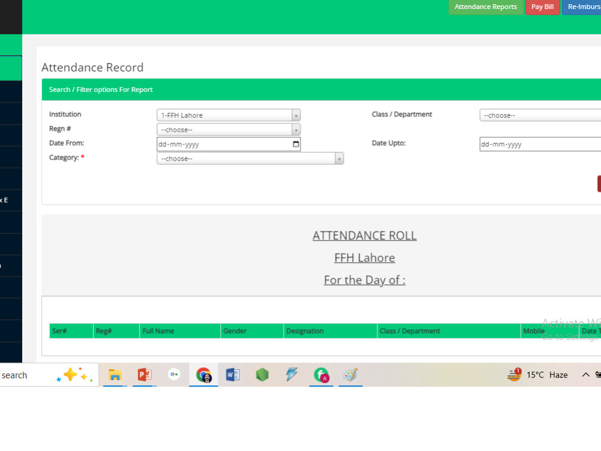Image resolution: width=601 pixels, height=451 pixels.
Task: Click the Designation column header
Action: [x=331, y=331]
